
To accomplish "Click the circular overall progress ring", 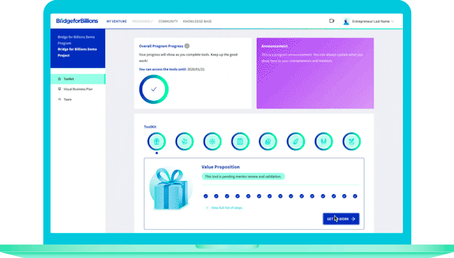I will click(x=153, y=89).
